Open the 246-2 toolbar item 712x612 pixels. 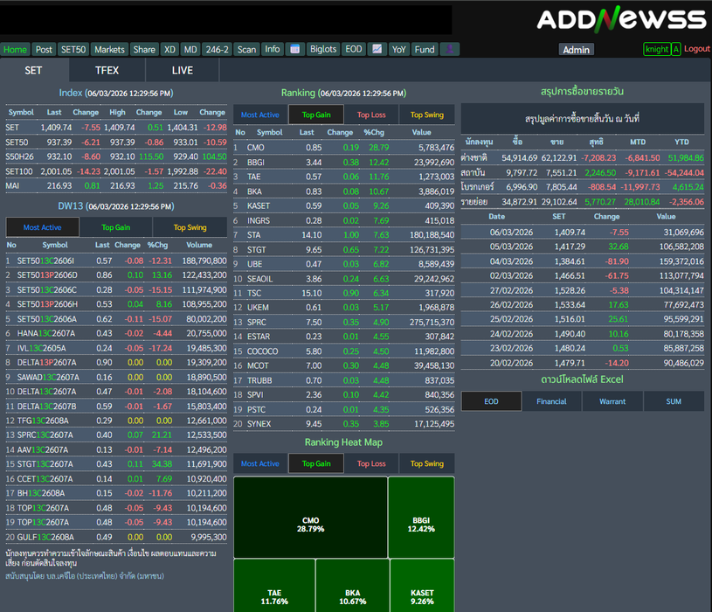(217, 50)
